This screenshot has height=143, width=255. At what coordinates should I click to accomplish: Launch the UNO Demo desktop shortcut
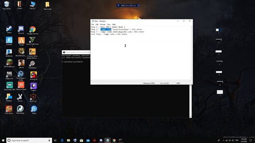pyautogui.click(x=9, y=110)
